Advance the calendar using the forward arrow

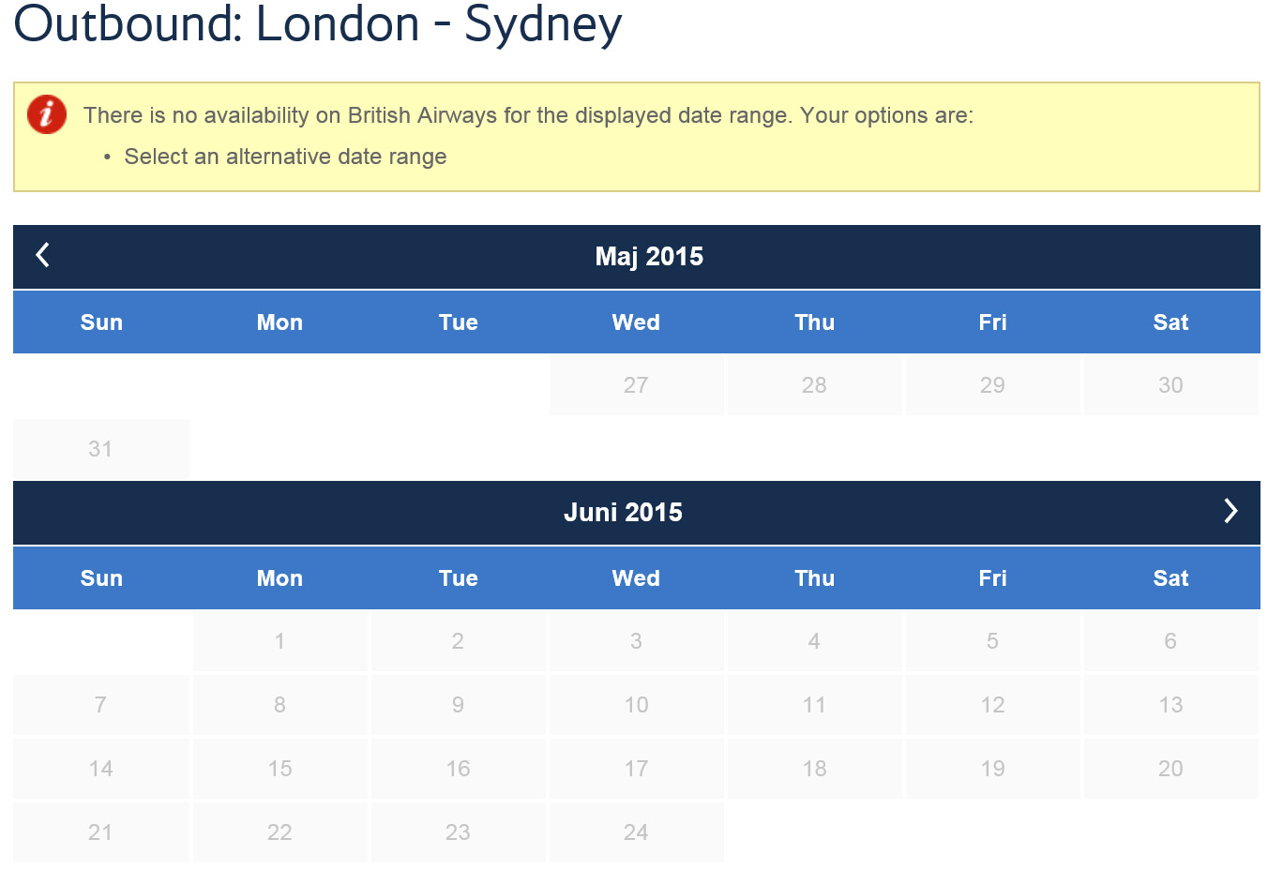pyautogui.click(x=1230, y=511)
